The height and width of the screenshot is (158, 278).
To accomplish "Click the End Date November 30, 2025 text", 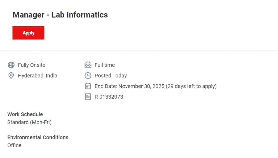I will [x=129, y=86].
